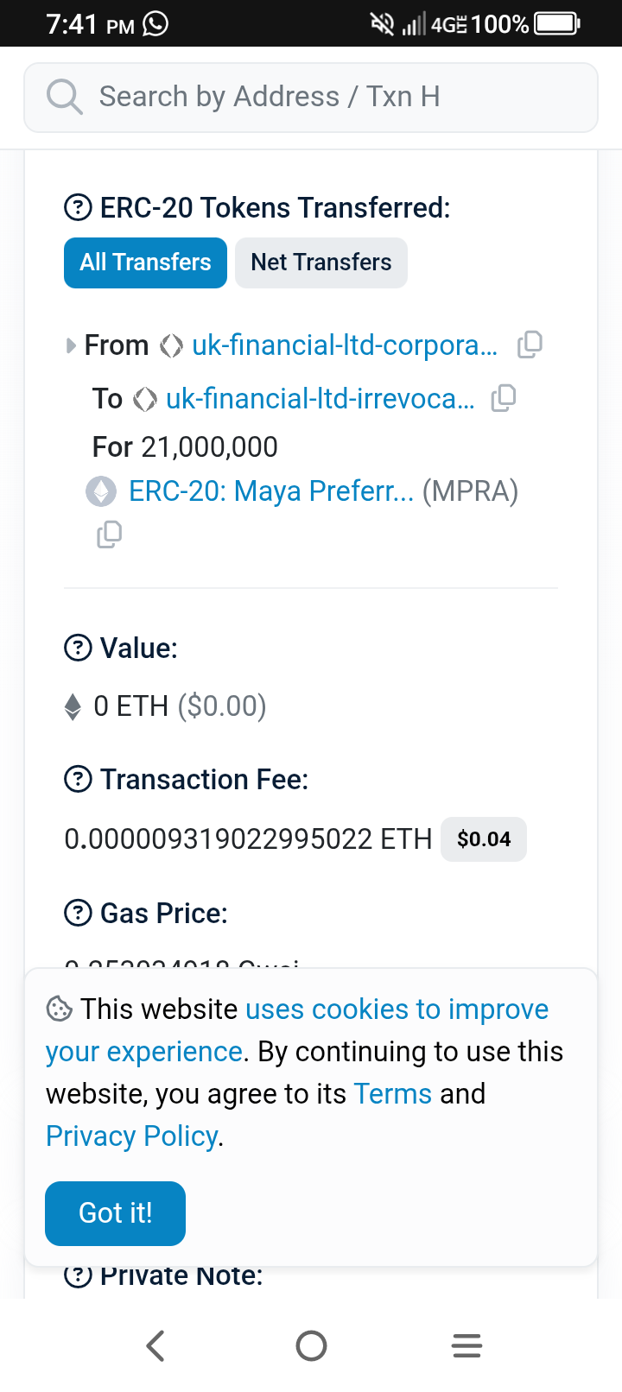
Task: Click the Gas Price help icon
Action: click(78, 913)
